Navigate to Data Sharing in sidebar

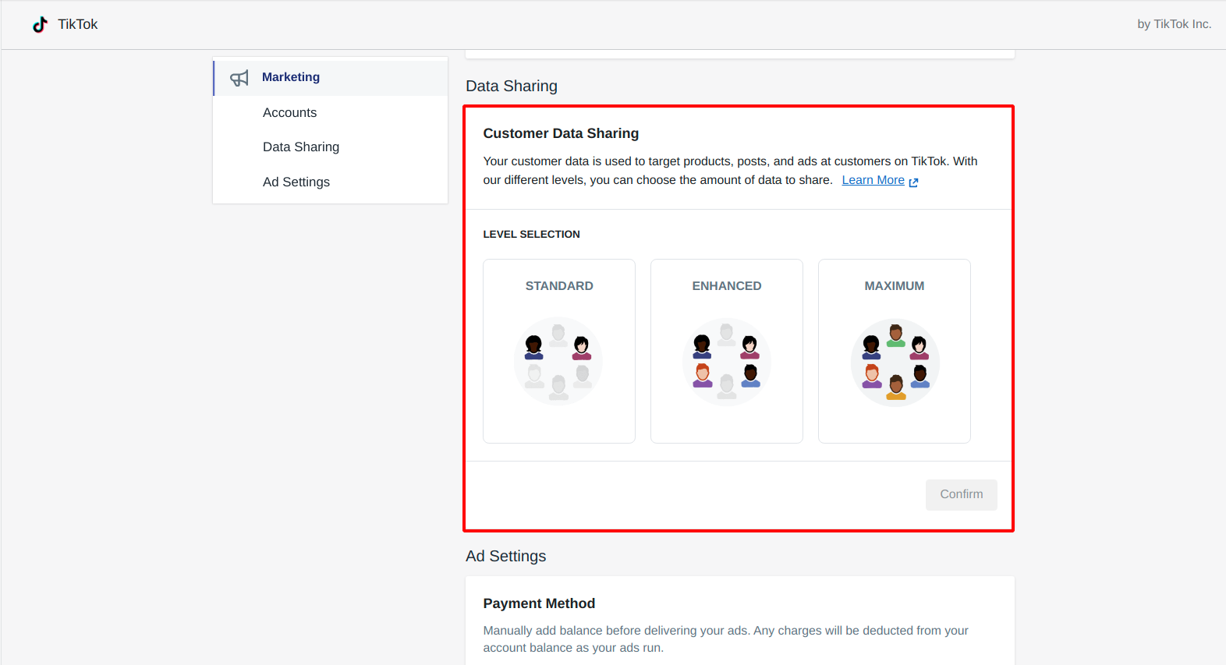point(301,147)
